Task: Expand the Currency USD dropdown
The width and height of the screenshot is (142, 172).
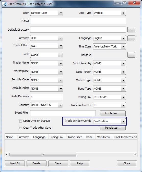Action: point(61,38)
